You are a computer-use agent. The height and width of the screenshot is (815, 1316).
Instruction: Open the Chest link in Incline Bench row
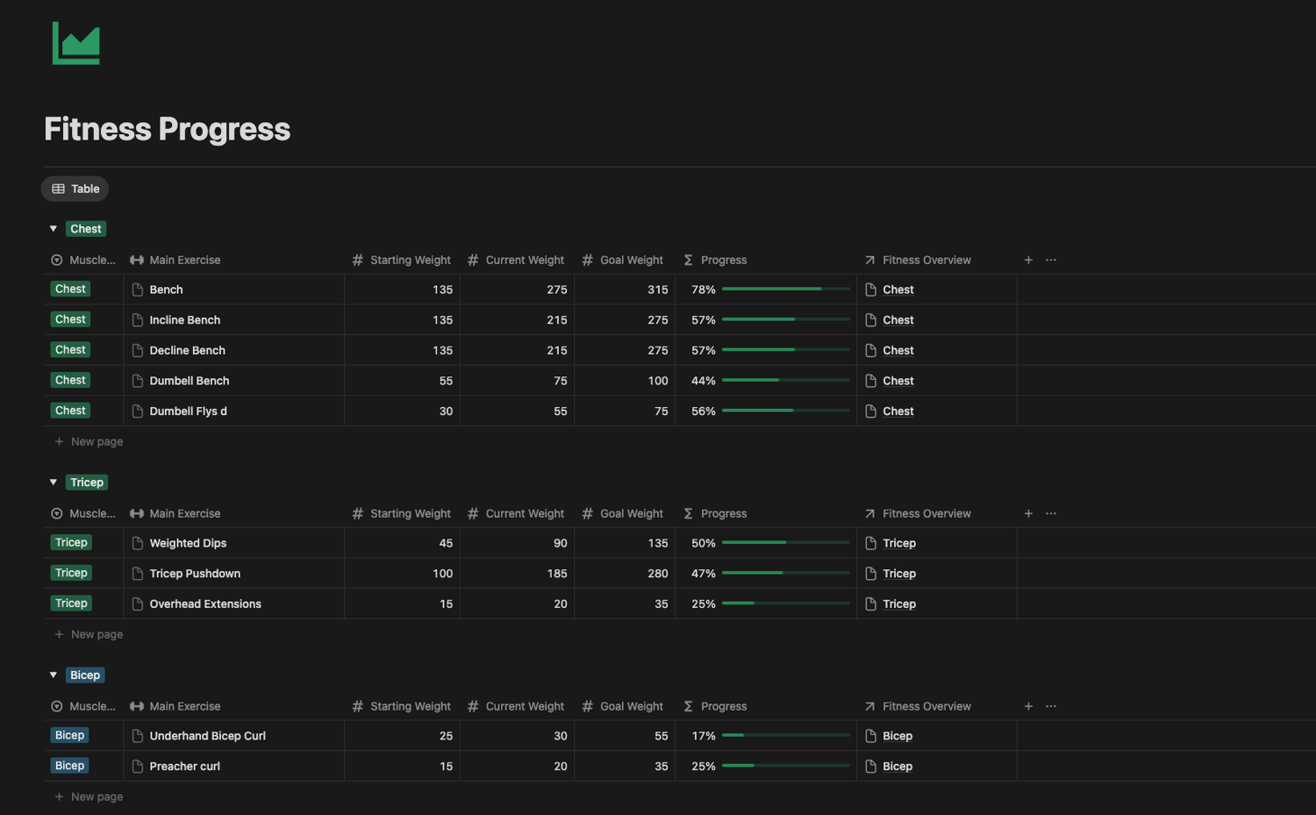[x=898, y=320]
